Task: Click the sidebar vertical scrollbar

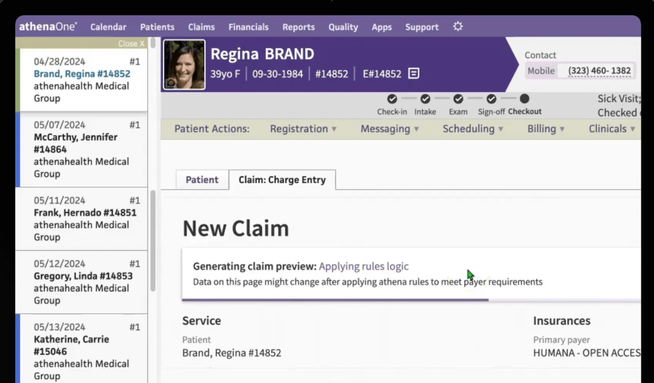Action: pyautogui.click(x=153, y=240)
